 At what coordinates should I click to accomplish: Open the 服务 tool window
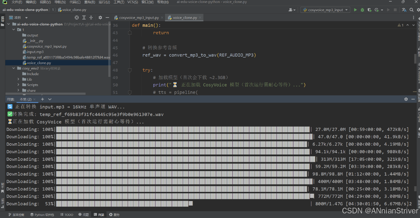coord(114,215)
